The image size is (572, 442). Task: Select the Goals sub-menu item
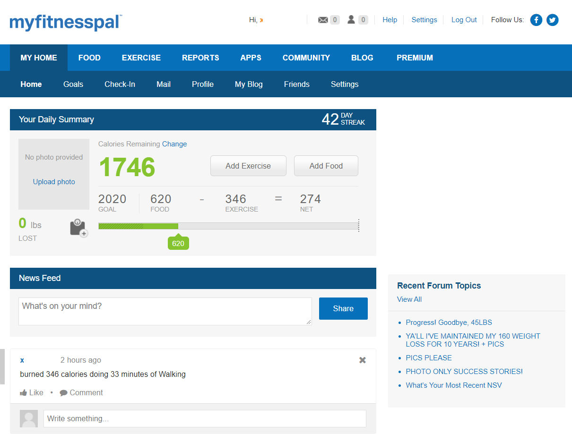73,84
